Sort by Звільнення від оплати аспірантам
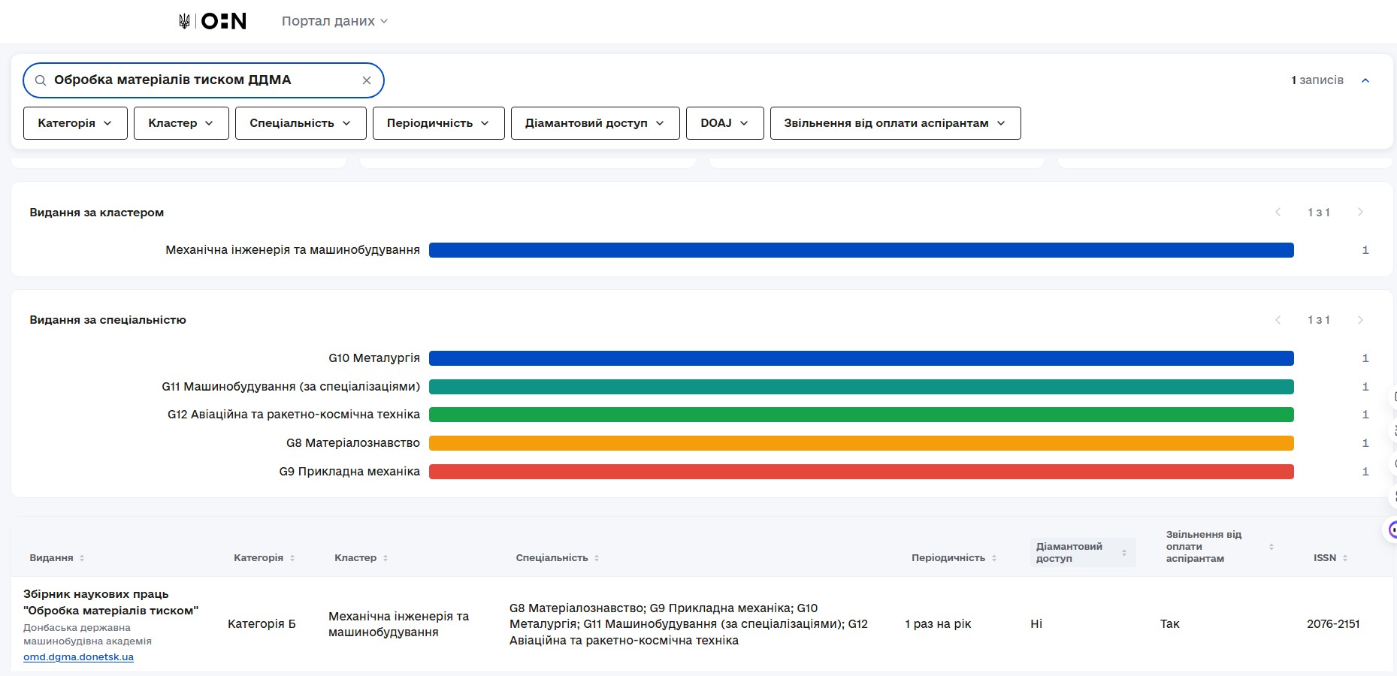 (1220, 547)
